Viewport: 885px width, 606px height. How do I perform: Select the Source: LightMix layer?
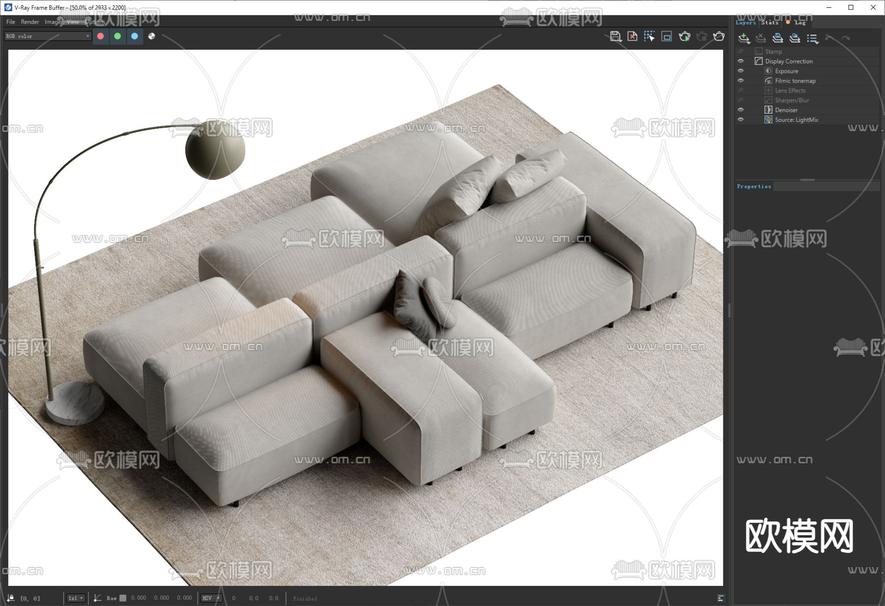click(x=796, y=120)
